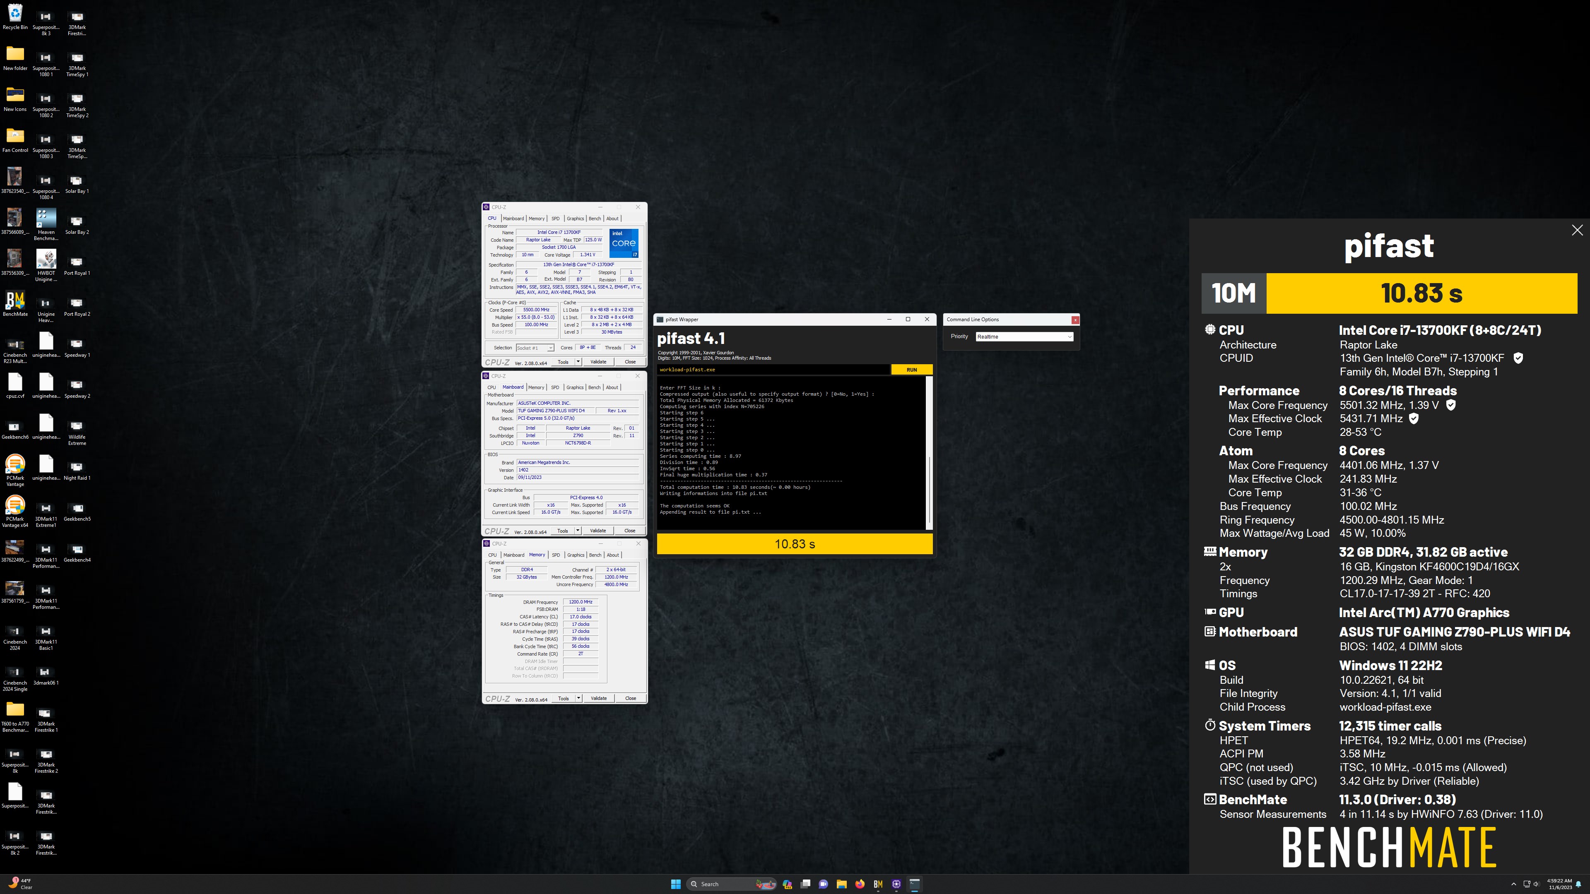Click the Intel Core i7 logo in CPU-Z
Screen dimensions: 1590x894
coord(624,243)
